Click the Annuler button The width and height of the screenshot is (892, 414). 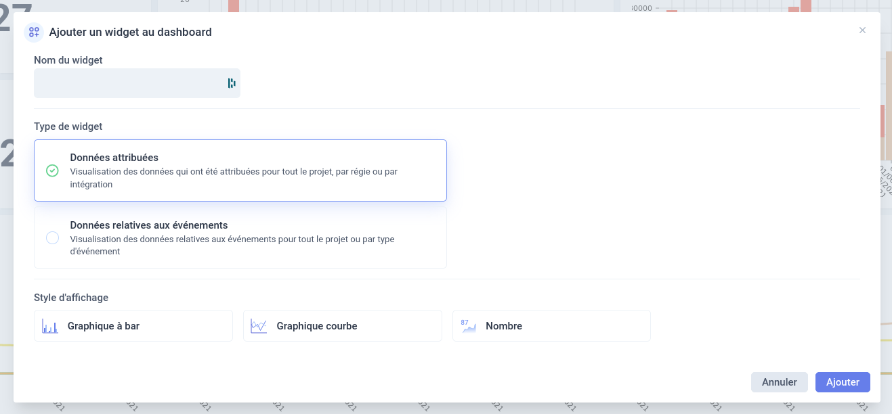tap(780, 382)
